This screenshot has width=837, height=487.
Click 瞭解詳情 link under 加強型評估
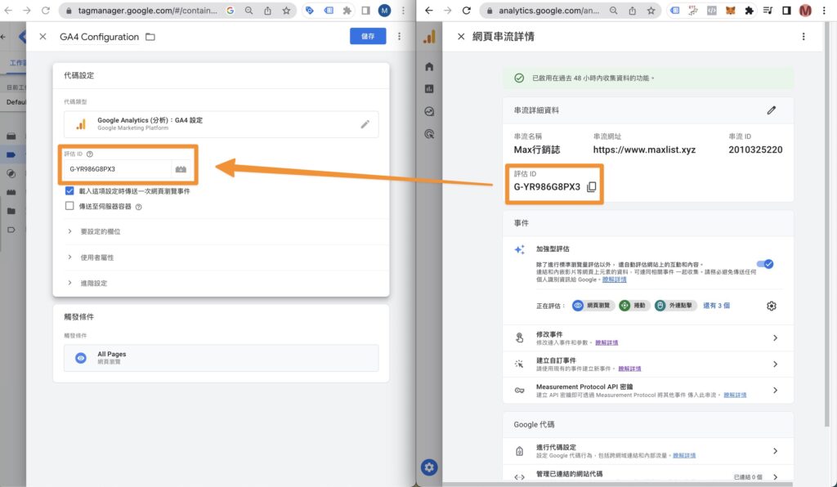615,279
